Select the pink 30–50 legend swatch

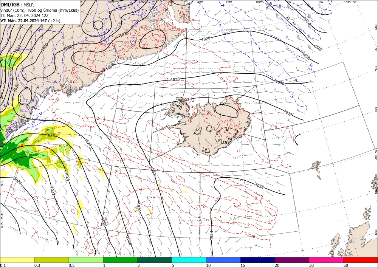(x=327, y=260)
